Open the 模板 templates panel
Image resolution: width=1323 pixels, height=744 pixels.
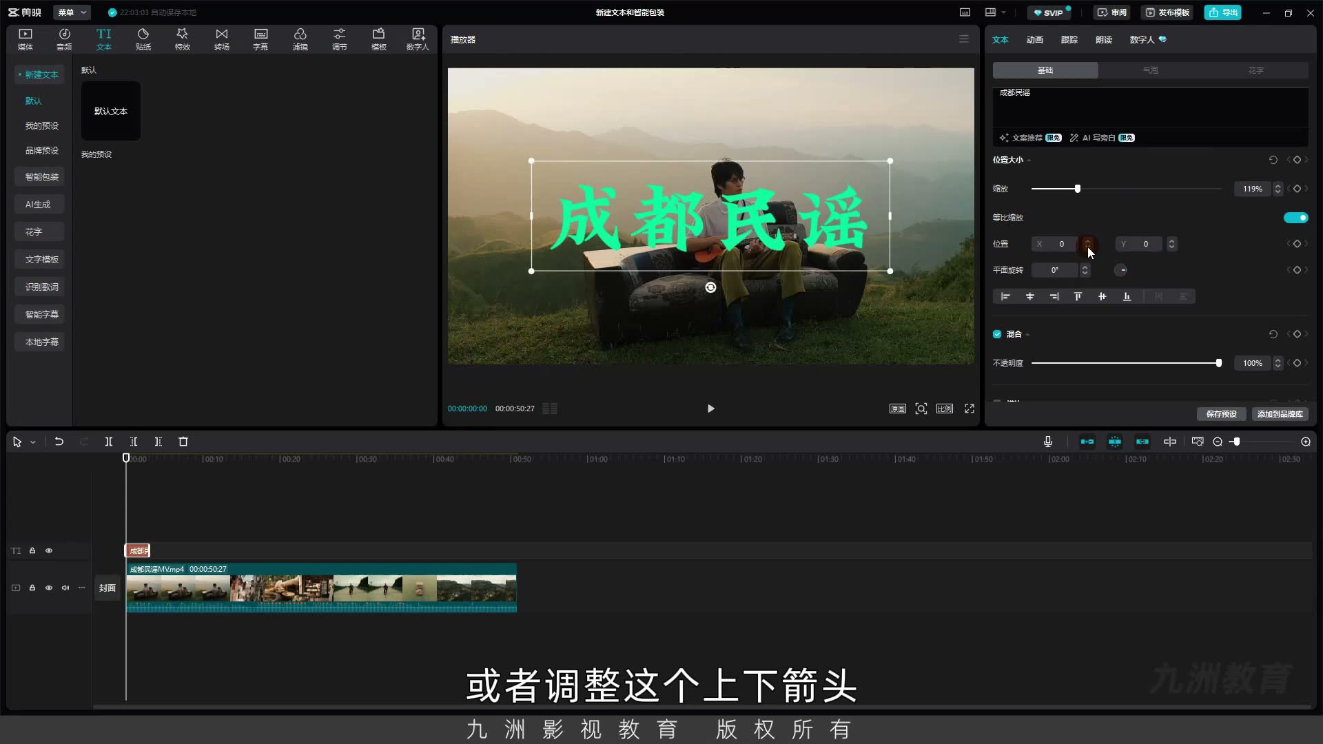point(379,39)
